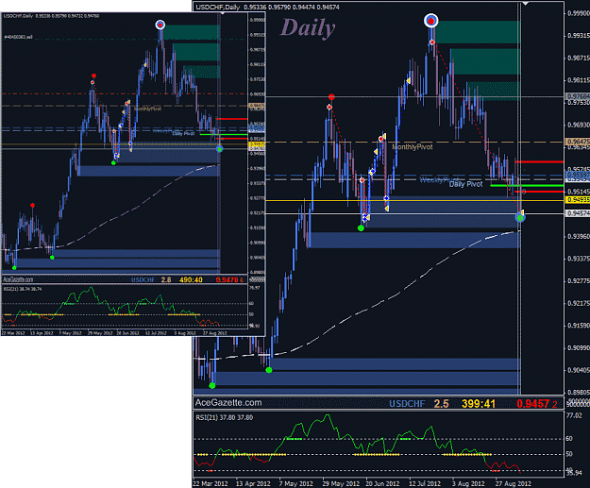Click the 12 Jul 2012 date on the small chart

pyautogui.click(x=156, y=333)
